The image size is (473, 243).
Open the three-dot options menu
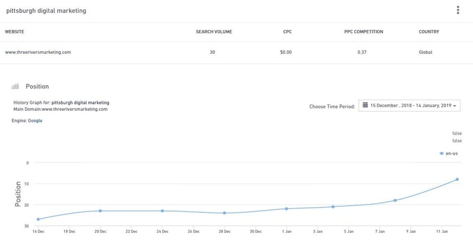[458, 11]
